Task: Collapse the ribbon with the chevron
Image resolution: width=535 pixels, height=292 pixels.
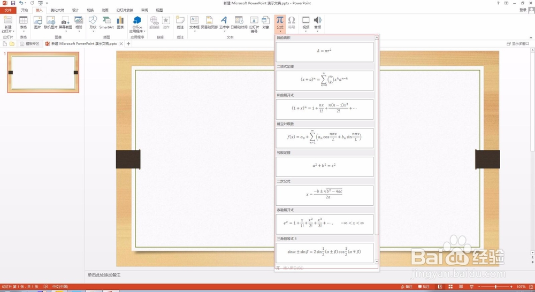Action: pos(531,37)
